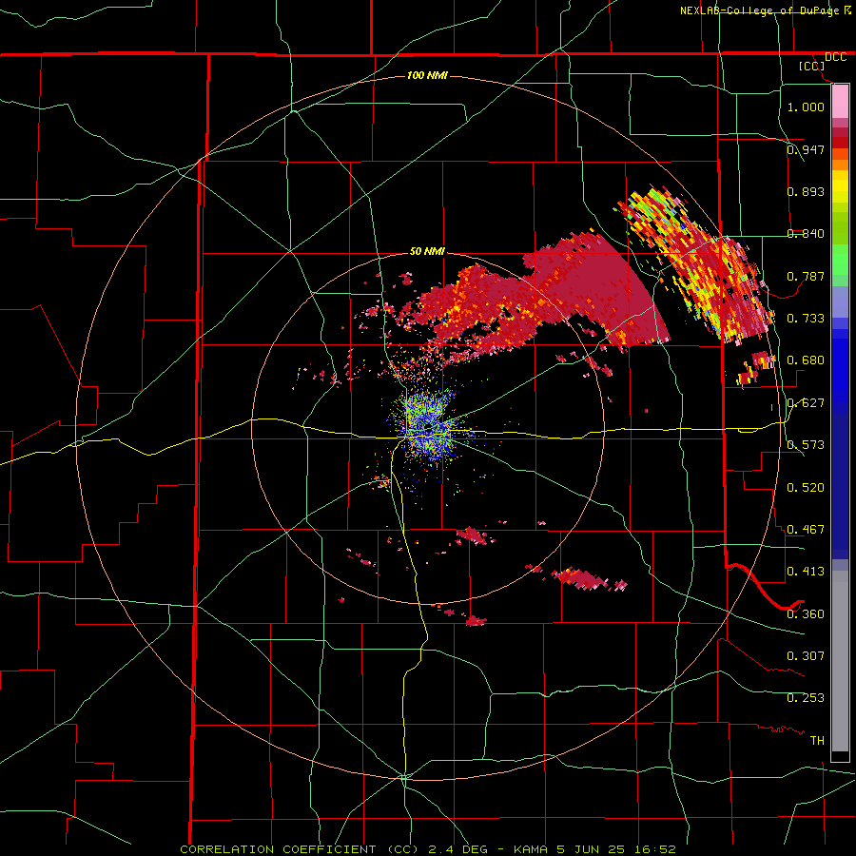This screenshot has height=856, width=856.
Task: Click the 0.573 legend value
Action: pyautogui.click(x=806, y=444)
